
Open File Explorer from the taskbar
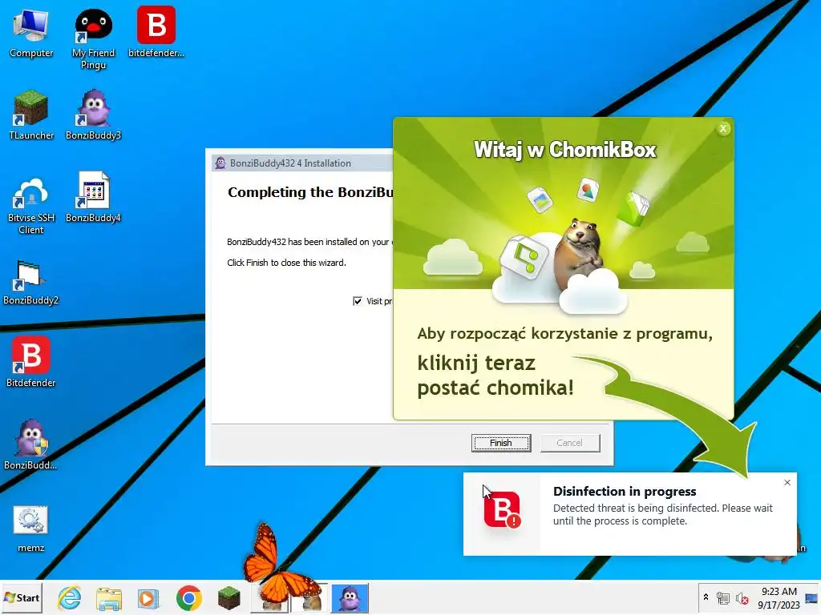[109, 599]
